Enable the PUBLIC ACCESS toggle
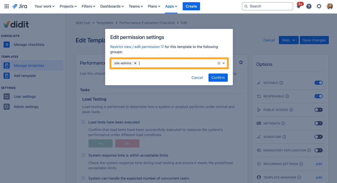This screenshot has width=337, height=183. point(318,110)
